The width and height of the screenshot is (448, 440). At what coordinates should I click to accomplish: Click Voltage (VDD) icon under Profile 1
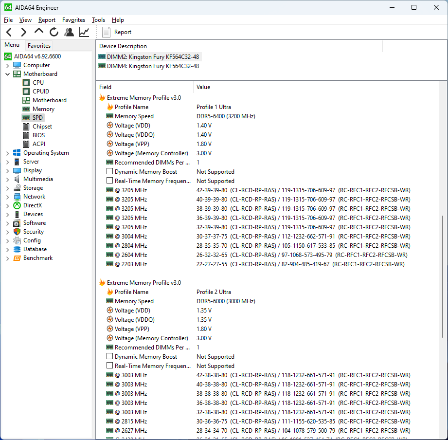110,125
